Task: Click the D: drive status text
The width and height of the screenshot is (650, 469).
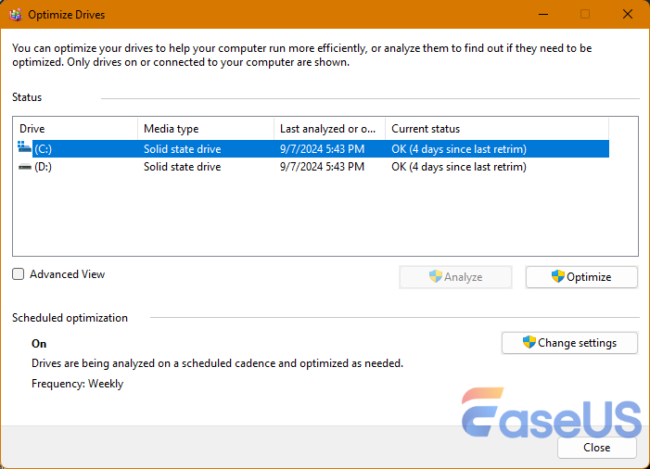Action: click(x=458, y=167)
